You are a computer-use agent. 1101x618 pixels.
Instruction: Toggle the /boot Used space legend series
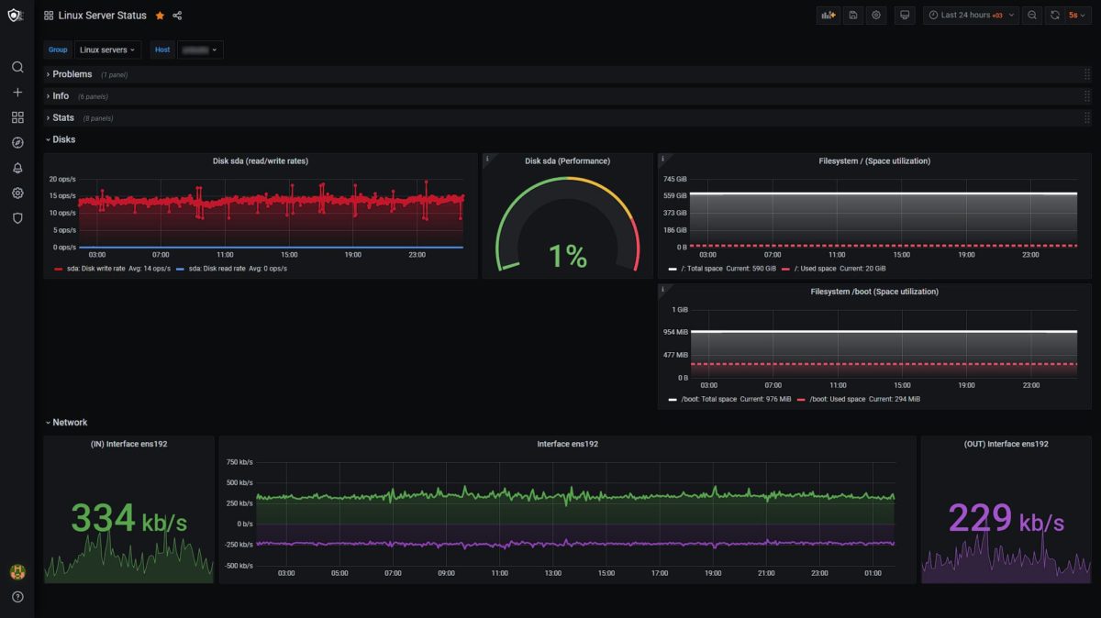[836, 400]
